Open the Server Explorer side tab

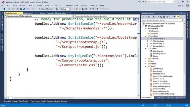point(2,38)
